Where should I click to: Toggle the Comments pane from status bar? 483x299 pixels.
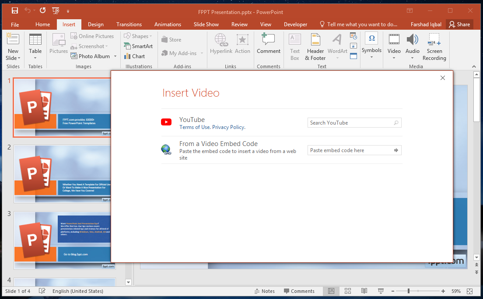pos(299,291)
